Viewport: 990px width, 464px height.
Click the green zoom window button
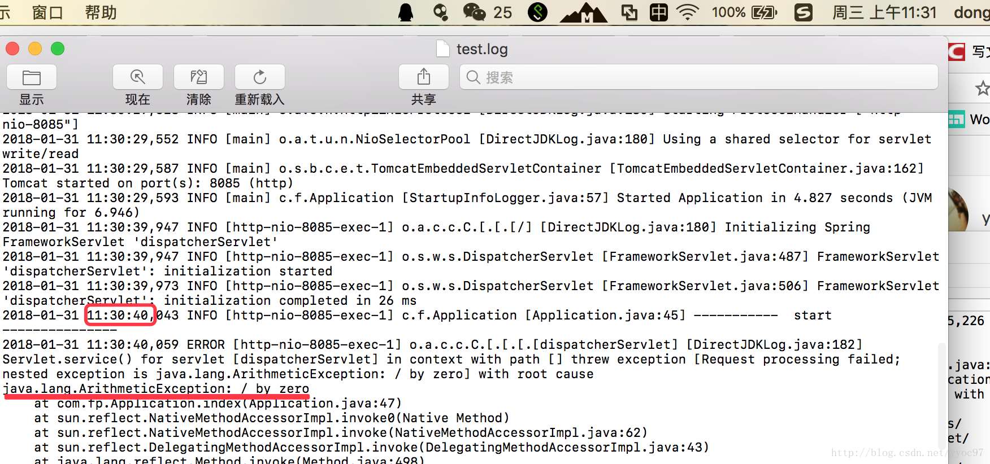58,49
